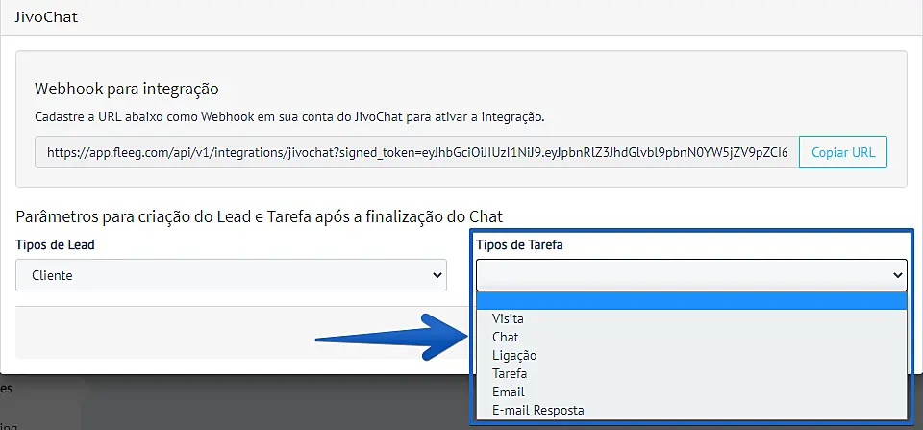Select E-mail Resposta option
923x430 pixels.
click(x=537, y=410)
